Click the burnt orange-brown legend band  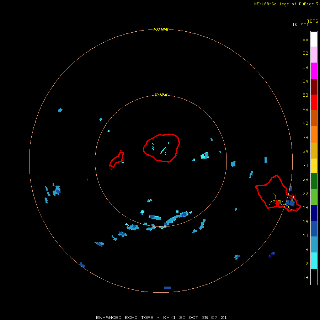(x=314, y=118)
